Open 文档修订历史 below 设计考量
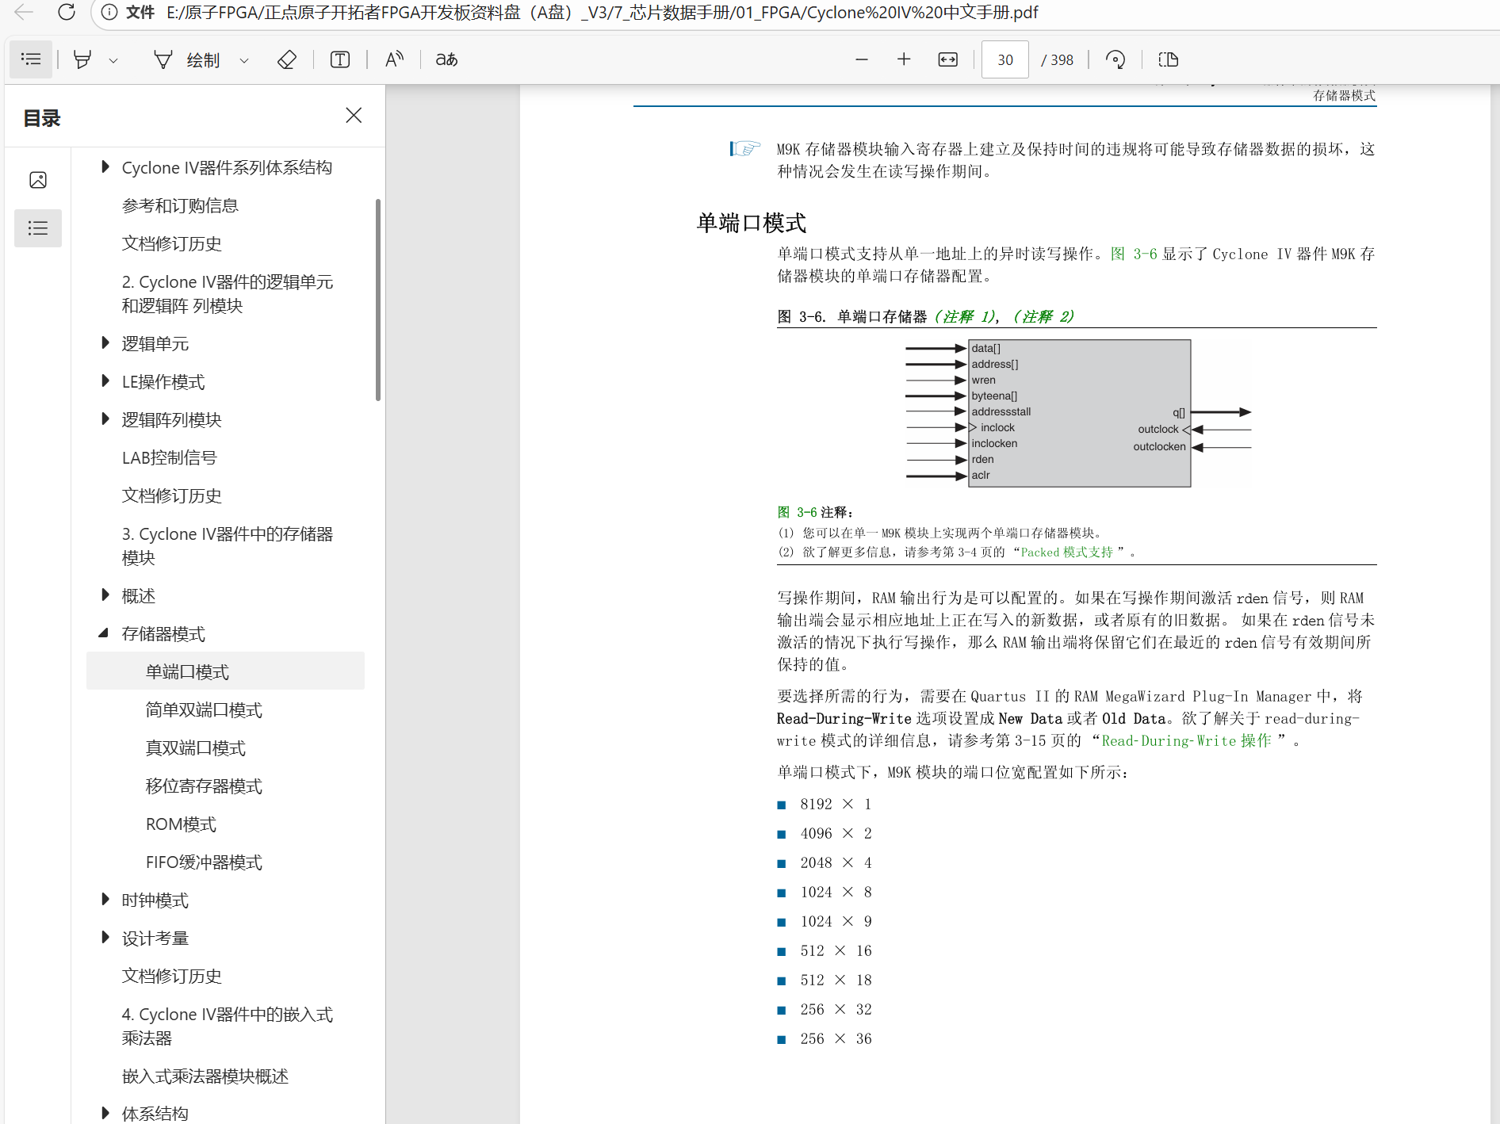The image size is (1500, 1124). pyautogui.click(x=172, y=977)
